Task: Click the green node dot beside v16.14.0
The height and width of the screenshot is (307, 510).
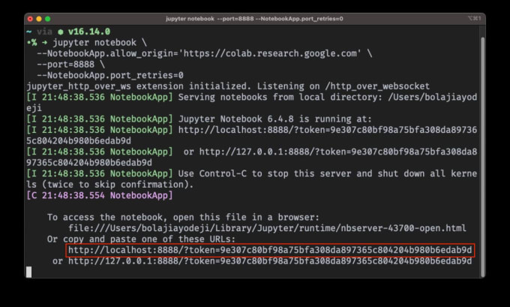Action: pyautogui.click(x=61, y=32)
